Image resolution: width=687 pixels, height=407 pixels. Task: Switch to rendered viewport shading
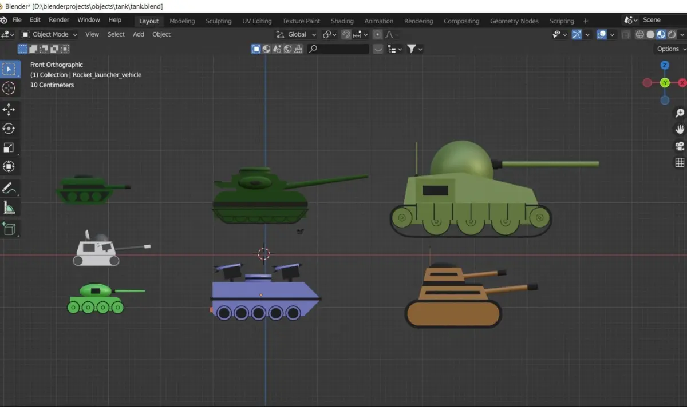coord(671,34)
